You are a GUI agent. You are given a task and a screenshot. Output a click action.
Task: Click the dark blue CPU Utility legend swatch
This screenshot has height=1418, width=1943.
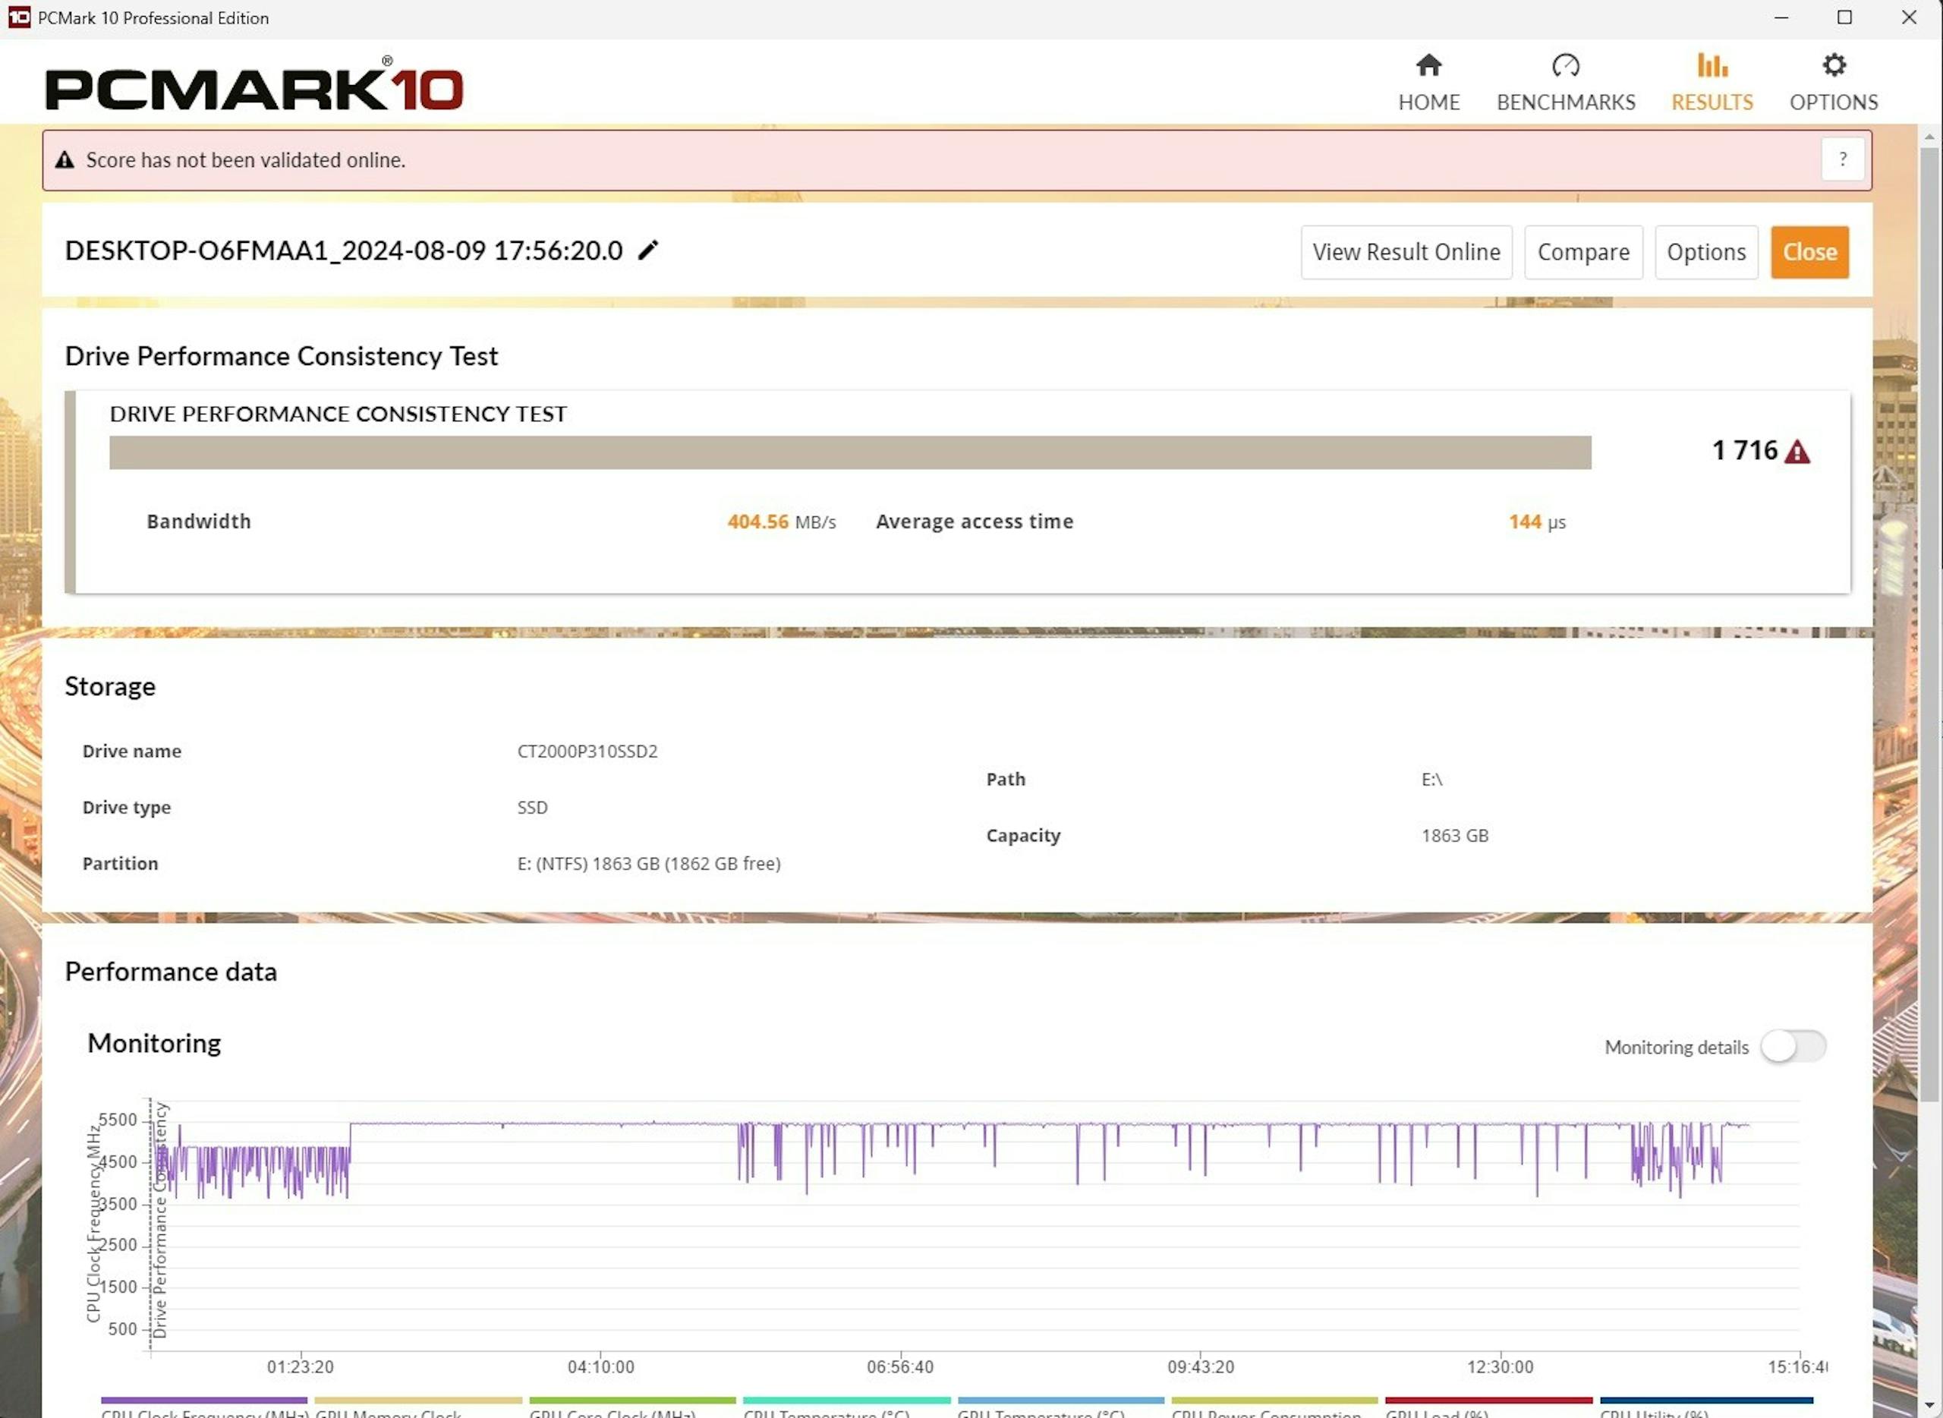pyautogui.click(x=1706, y=1400)
